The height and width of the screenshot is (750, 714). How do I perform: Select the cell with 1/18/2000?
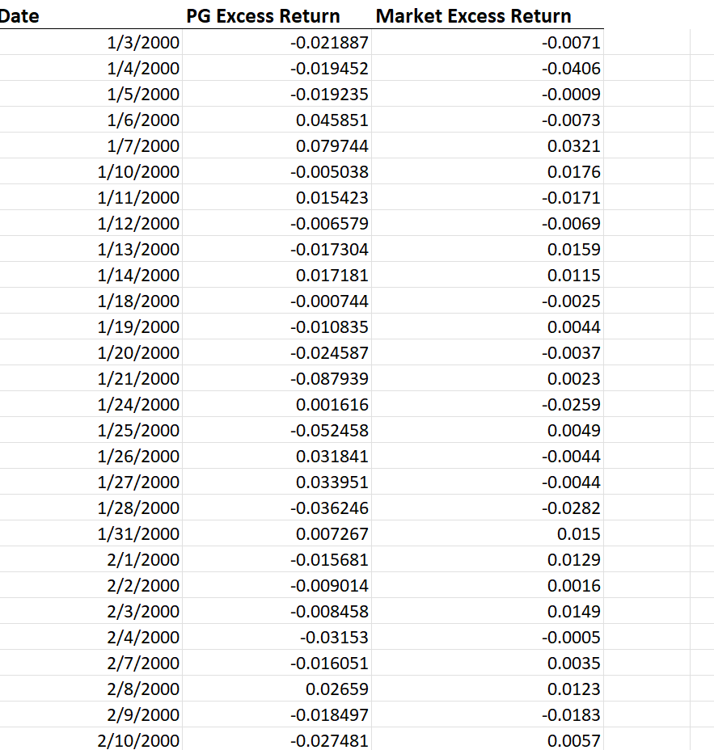tap(139, 301)
